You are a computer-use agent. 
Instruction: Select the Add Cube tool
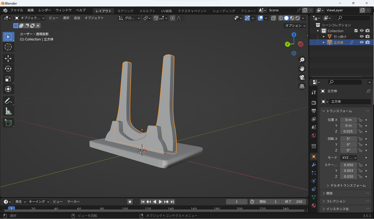point(8,122)
